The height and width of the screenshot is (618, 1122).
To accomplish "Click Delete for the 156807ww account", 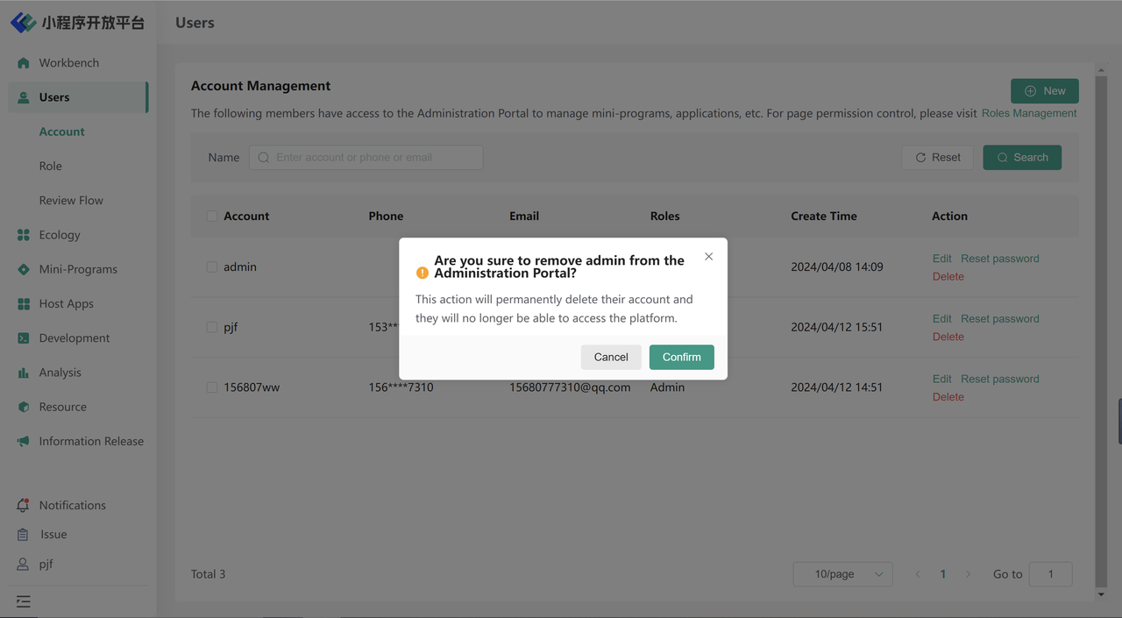I will (948, 397).
